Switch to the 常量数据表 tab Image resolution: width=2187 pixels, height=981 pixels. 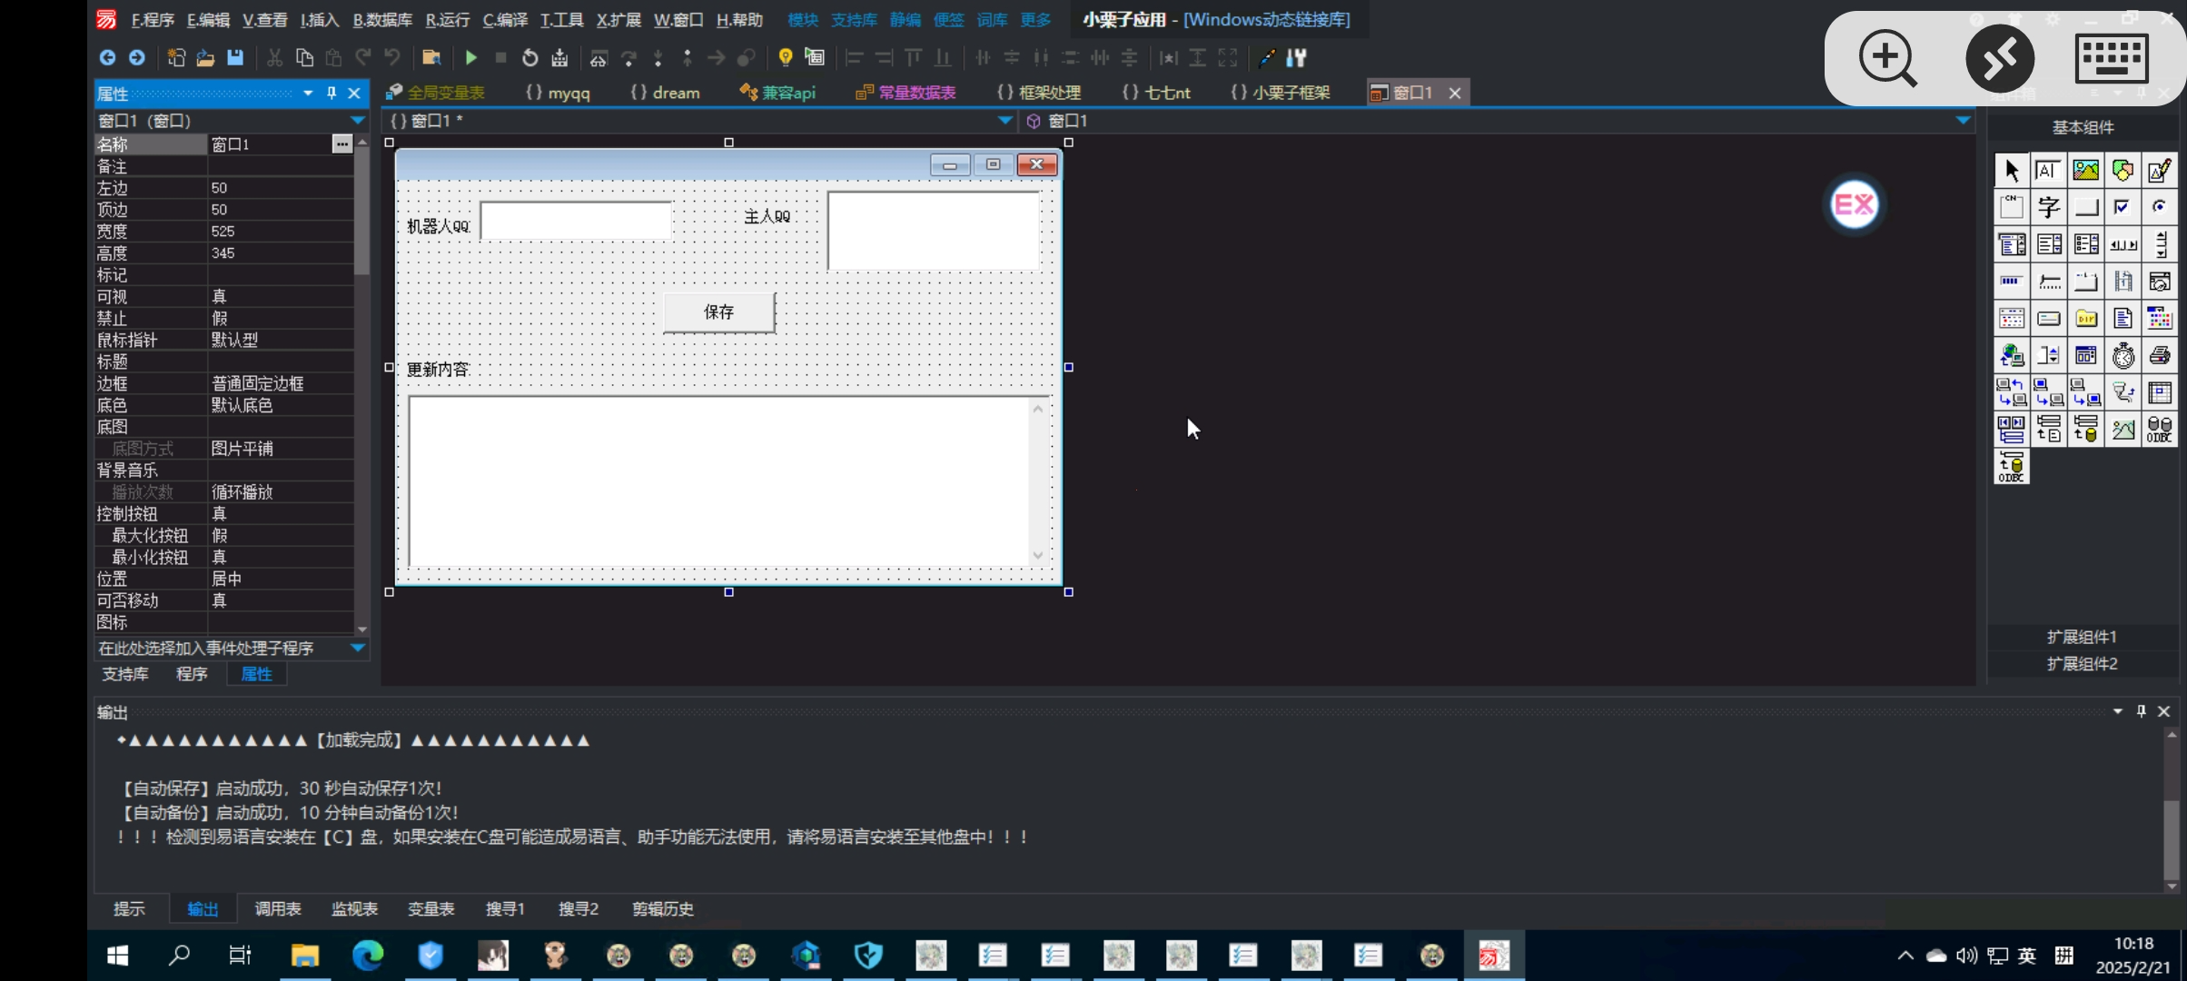(x=915, y=93)
